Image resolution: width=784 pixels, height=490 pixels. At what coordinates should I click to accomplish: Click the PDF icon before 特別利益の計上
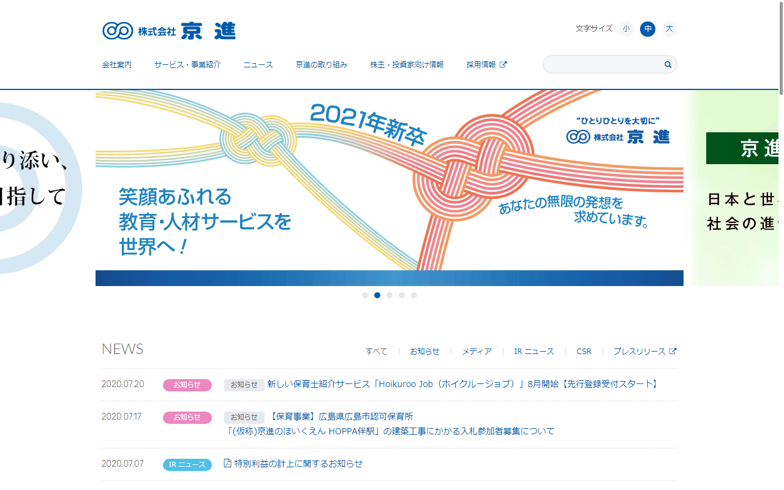click(x=228, y=464)
